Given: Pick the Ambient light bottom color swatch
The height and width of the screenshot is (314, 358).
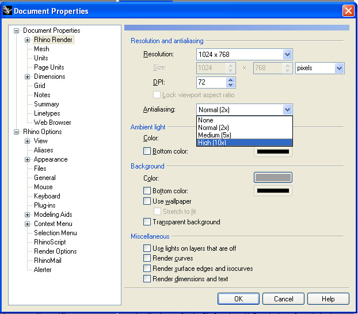Looking at the screenshot, I should pos(273,151).
